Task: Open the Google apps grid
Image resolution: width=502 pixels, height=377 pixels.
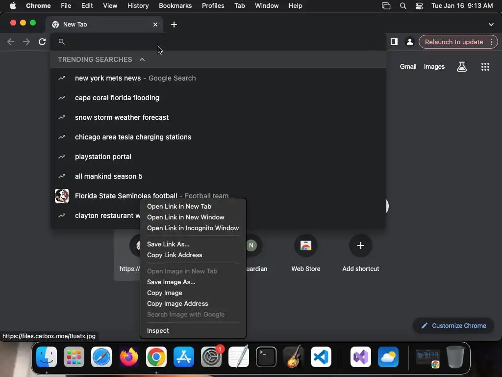Action: [x=485, y=67]
